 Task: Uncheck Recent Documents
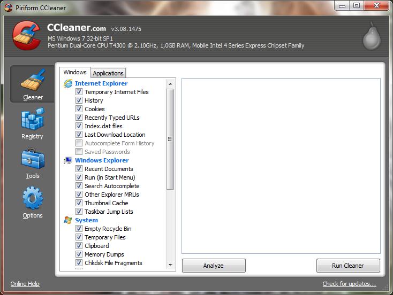click(x=79, y=169)
